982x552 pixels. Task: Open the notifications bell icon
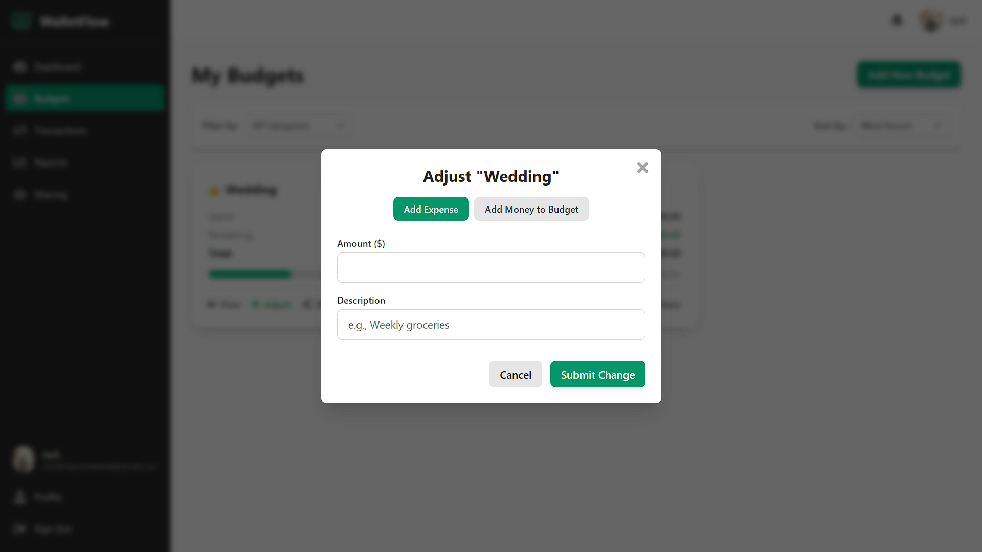[x=897, y=20]
